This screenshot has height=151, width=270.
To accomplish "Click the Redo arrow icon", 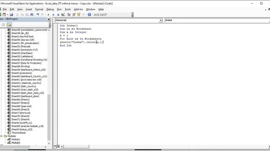I will tap(43, 15).
